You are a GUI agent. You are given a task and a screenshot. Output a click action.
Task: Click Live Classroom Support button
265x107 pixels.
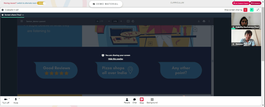tap(241, 3)
